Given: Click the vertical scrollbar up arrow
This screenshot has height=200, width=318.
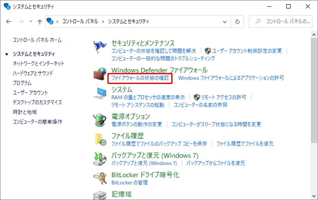Looking at the screenshot, I should (x=314, y=35).
